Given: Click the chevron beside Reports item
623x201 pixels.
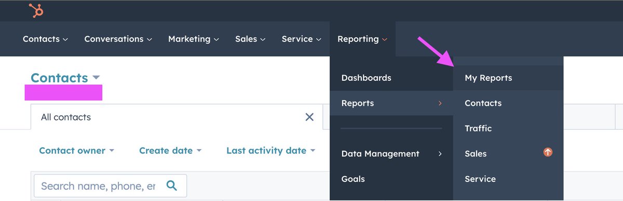Looking at the screenshot, I should pyautogui.click(x=440, y=104).
